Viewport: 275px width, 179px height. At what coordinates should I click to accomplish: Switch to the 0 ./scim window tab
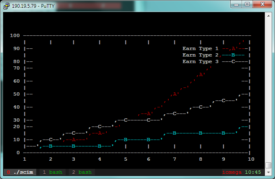(20, 172)
